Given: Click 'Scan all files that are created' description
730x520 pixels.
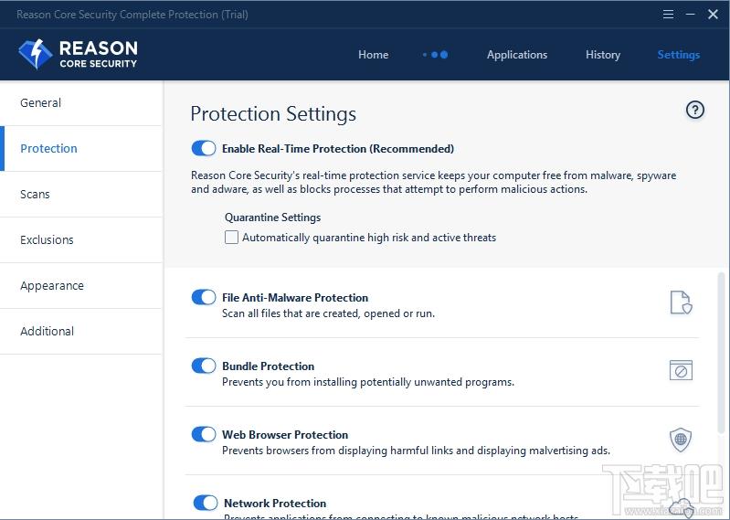Looking at the screenshot, I should click(x=328, y=313).
